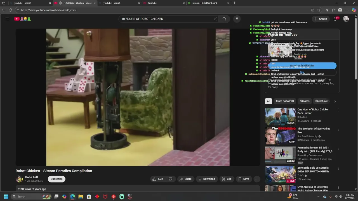
Task: Open File Explorer from the taskbar
Action: pyautogui.click(x=81, y=197)
